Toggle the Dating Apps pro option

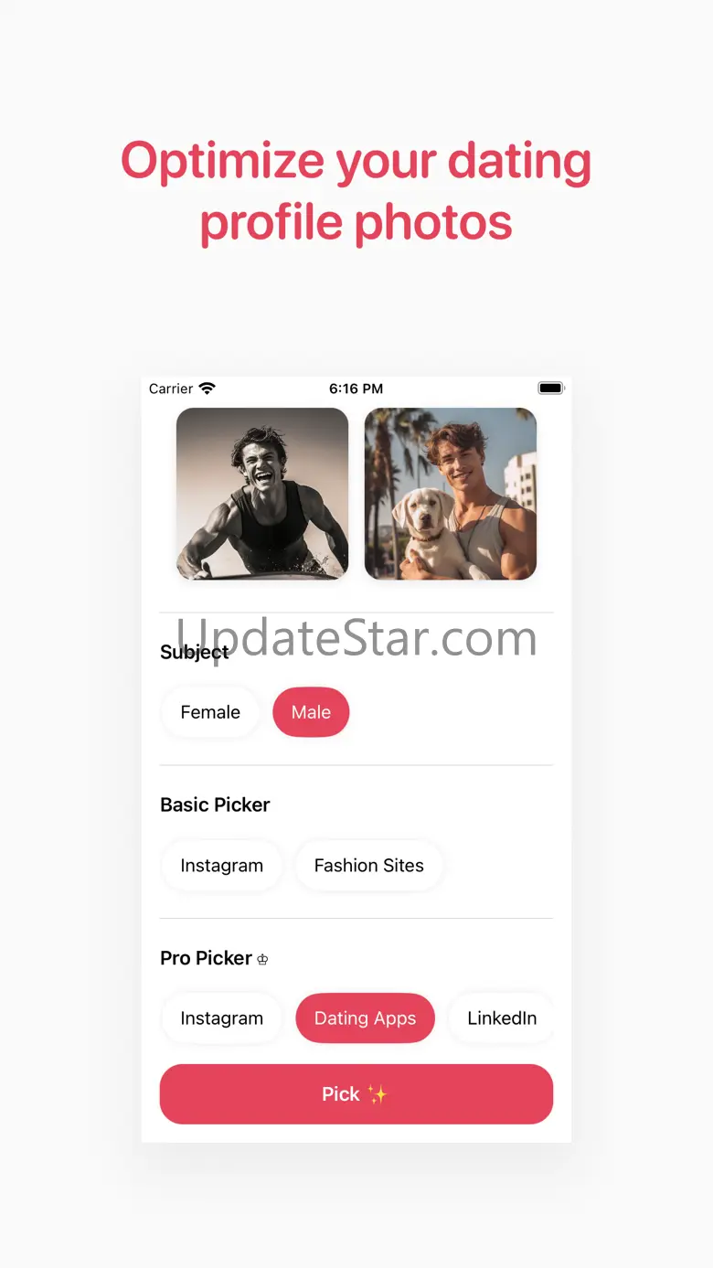(x=365, y=1018)
